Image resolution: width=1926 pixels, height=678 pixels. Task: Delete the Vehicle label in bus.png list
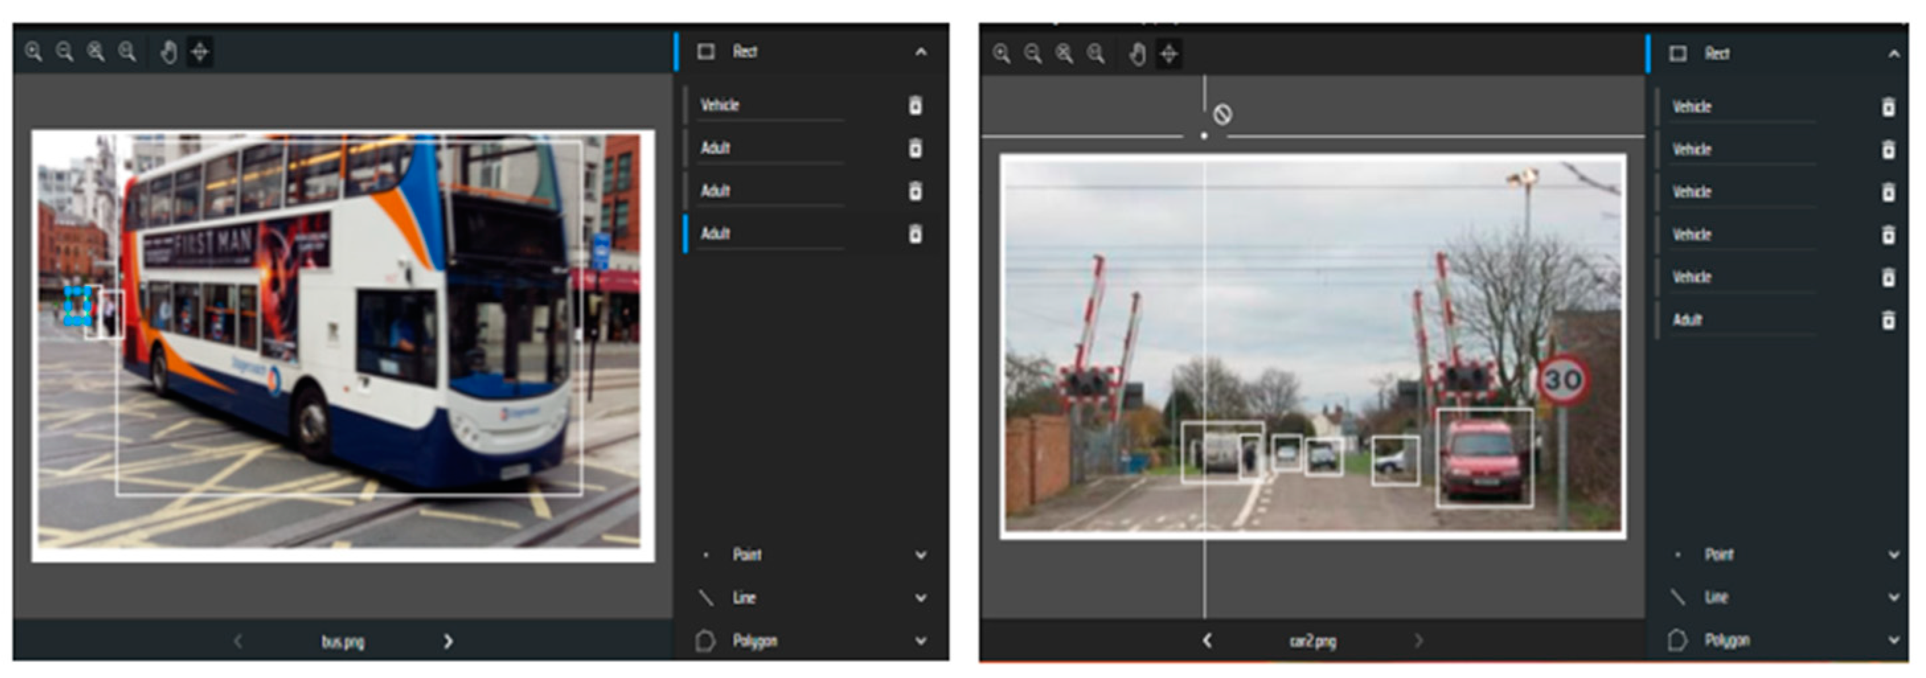pyautogui.click(x=915, y=105)
